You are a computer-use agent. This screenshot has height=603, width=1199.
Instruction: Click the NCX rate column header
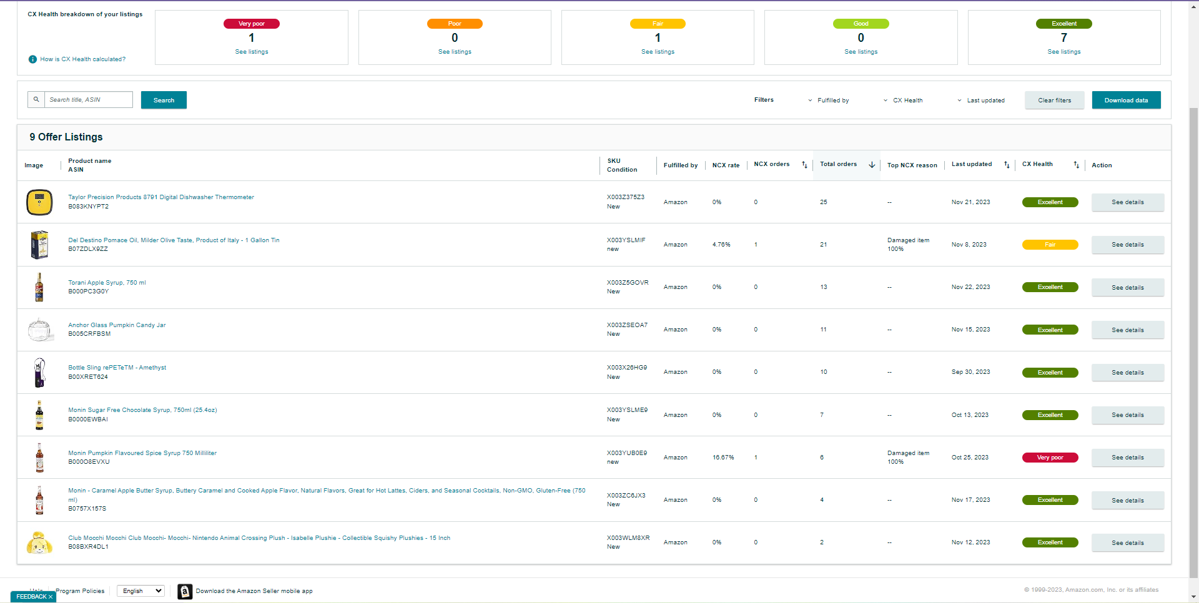point(726,165)
